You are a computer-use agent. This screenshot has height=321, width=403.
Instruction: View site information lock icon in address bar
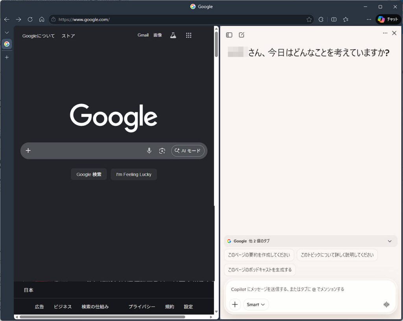click(x=54, y=20)
